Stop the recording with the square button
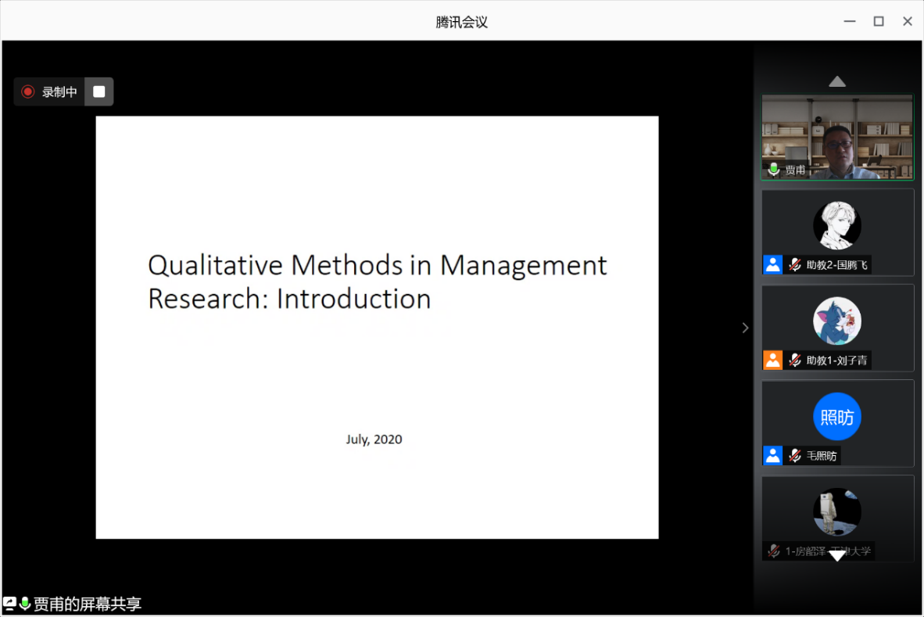Viewport: 924px width, 617px height. click(98, 91)
